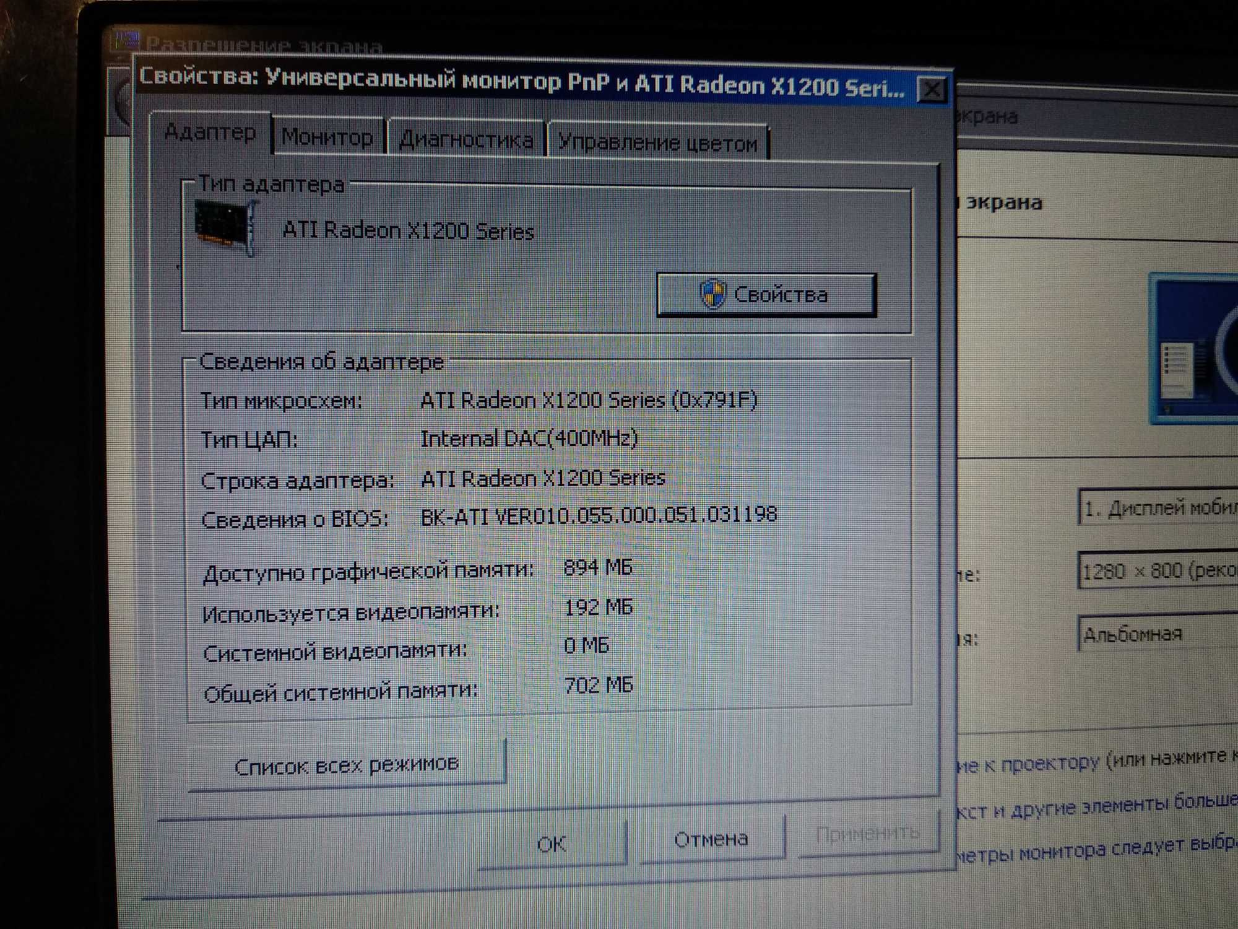Select the 894 МБ available graphics memory value

coord(598,567)
